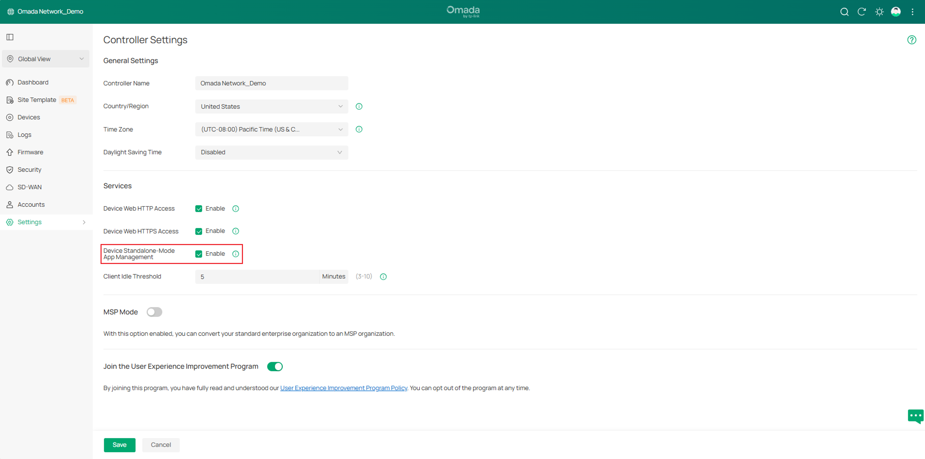This screenshot has height=459, width=925.
Task: Click the Cancel button
Action: [x=161, y=445]
